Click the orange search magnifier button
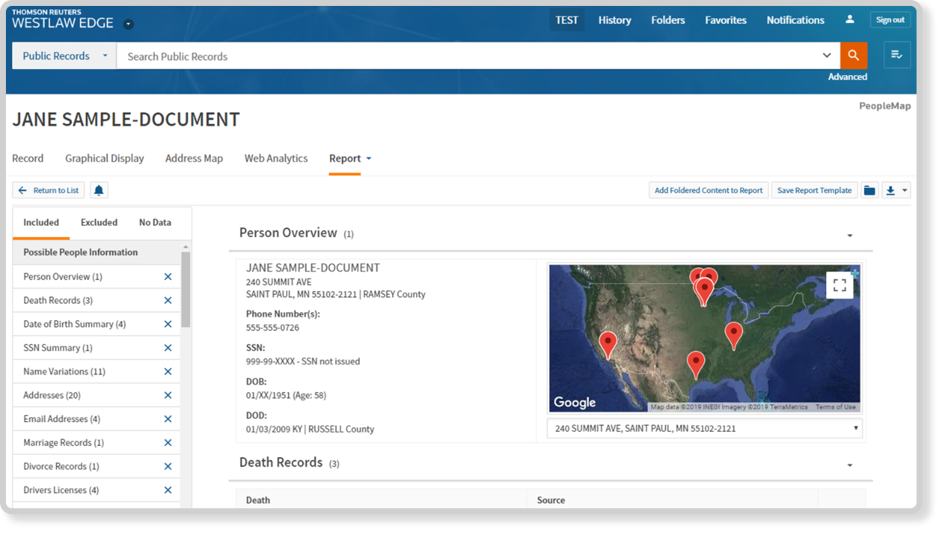The image size is (951, 535). [854, 56]
